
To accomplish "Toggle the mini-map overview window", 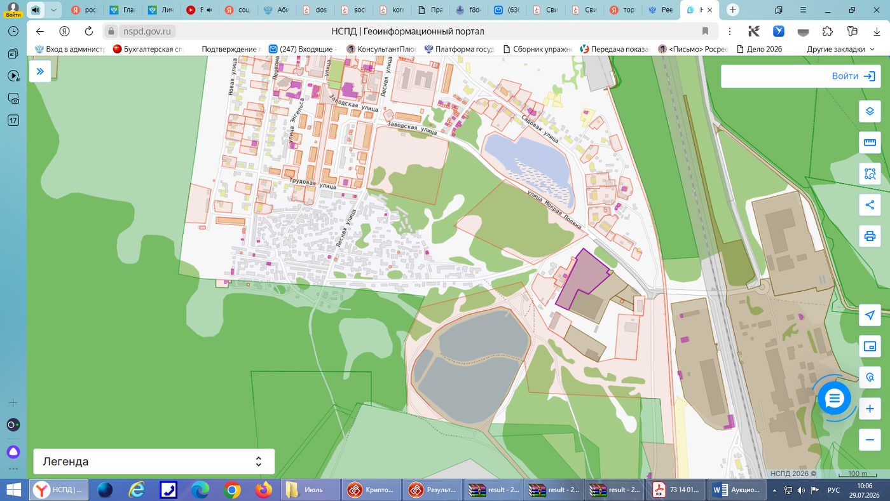I will tap(870, 347).
